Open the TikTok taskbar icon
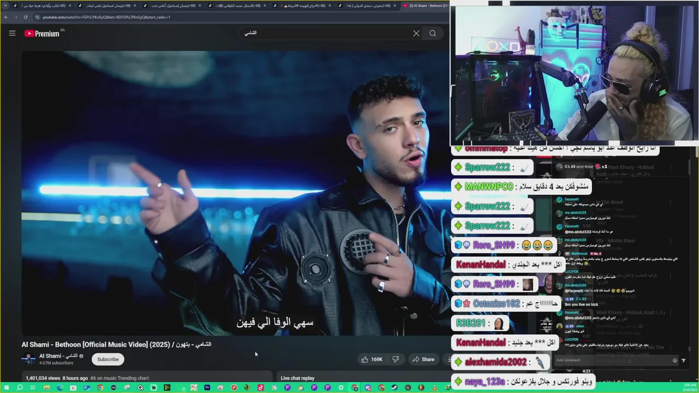 coord(260,388)
